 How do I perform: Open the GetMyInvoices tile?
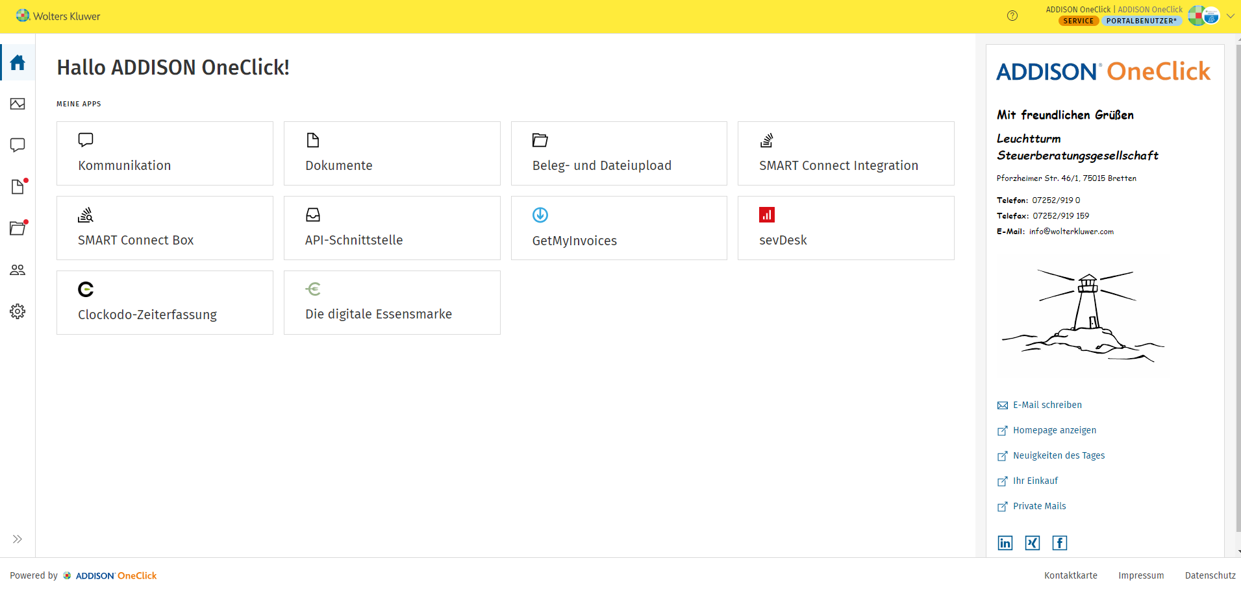pos(619,228)
